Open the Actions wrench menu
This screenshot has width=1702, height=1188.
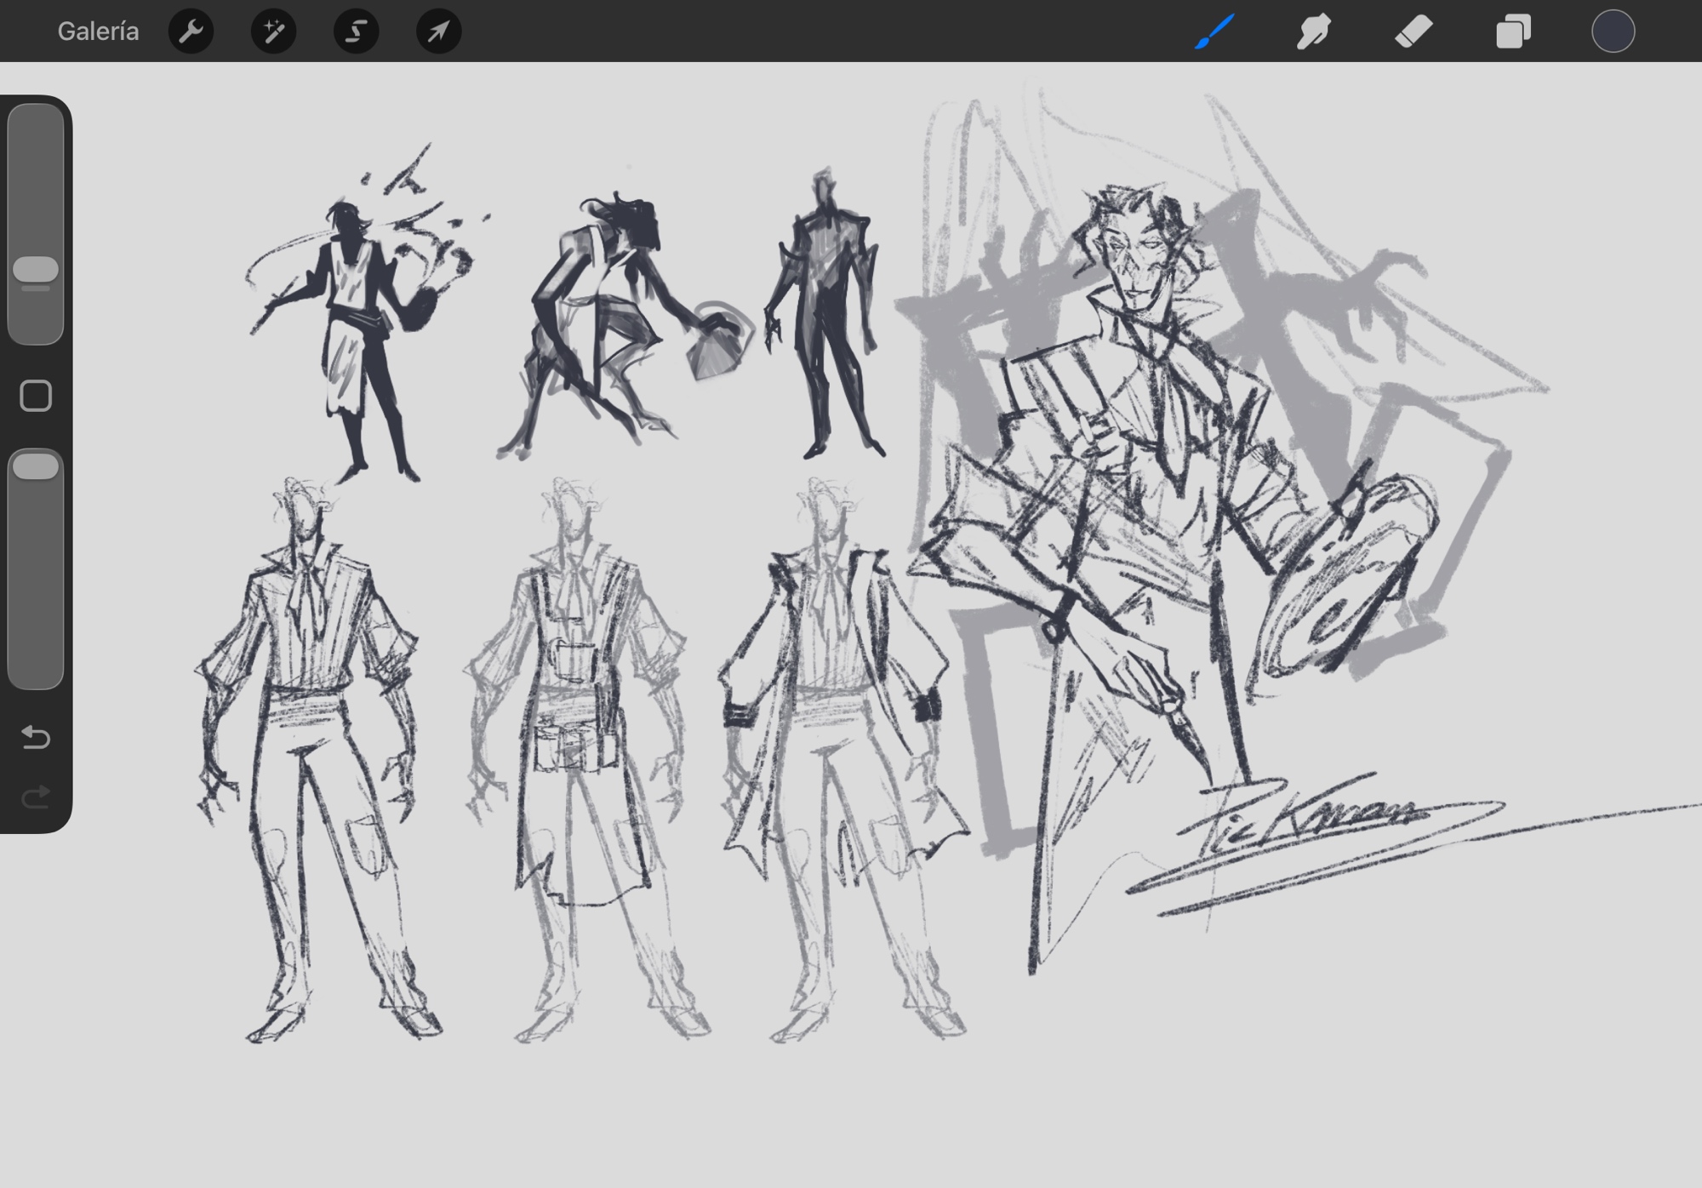[191, 31]
